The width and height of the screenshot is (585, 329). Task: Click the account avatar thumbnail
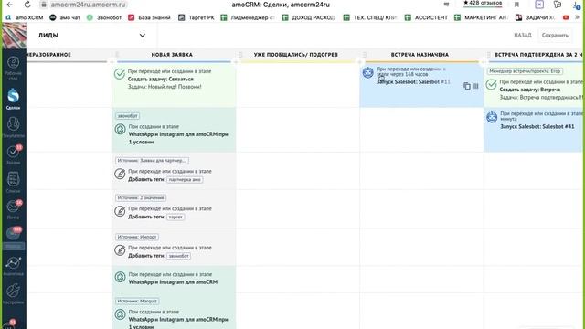[14, 36]
